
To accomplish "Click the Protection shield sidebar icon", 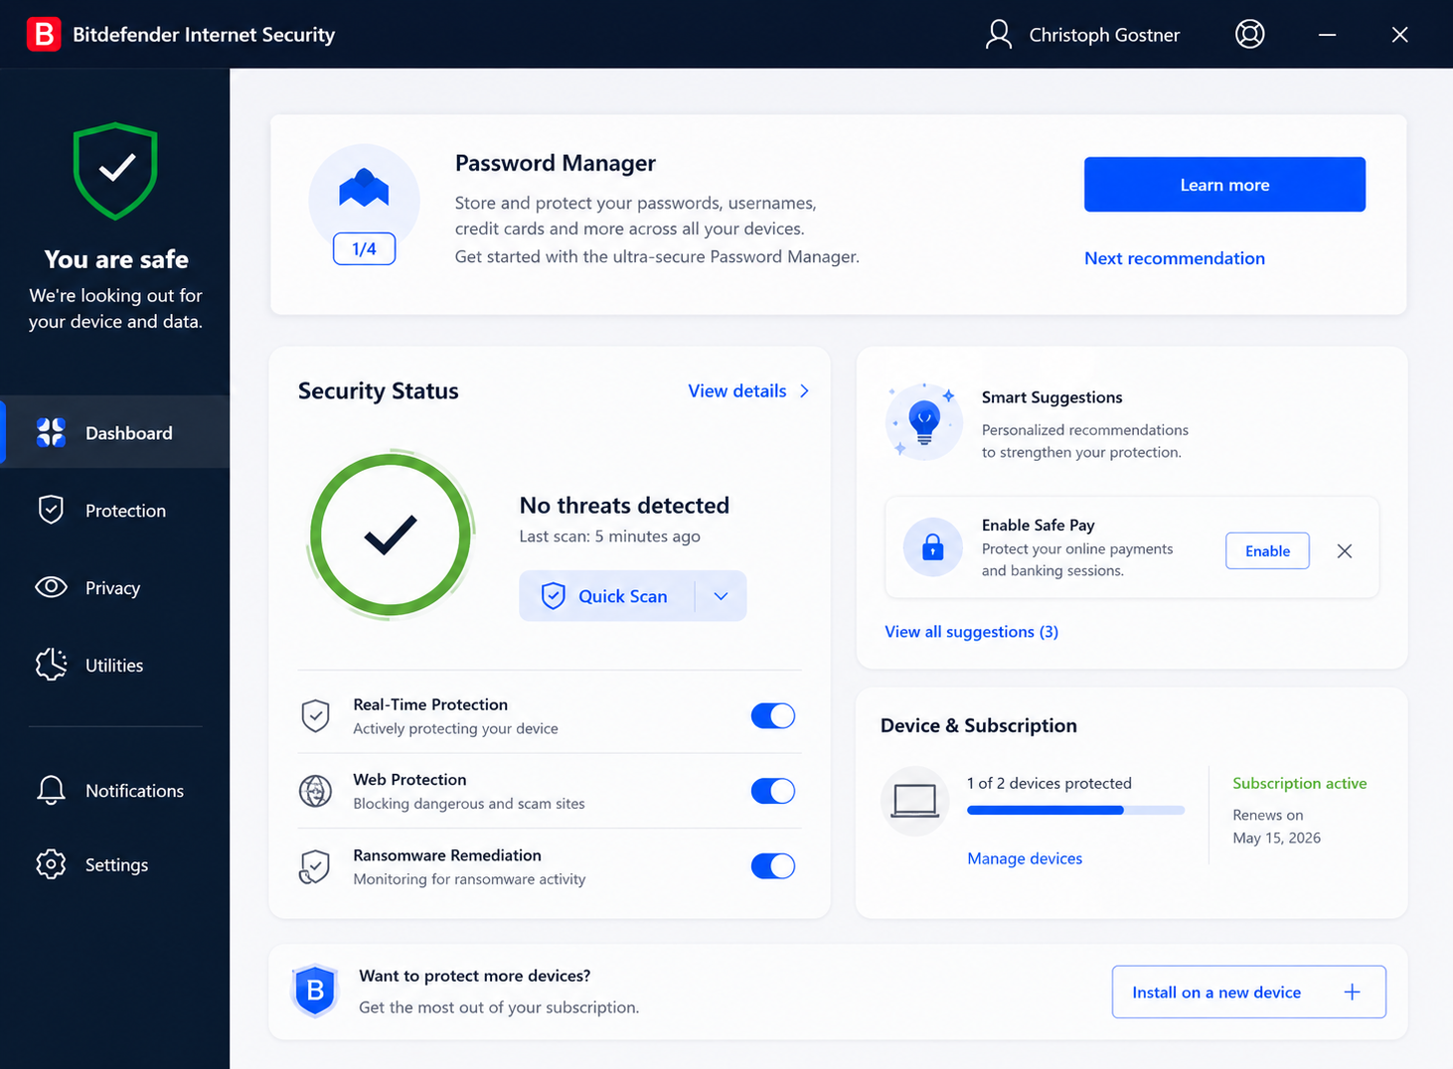I will click(x=51, y=510).
